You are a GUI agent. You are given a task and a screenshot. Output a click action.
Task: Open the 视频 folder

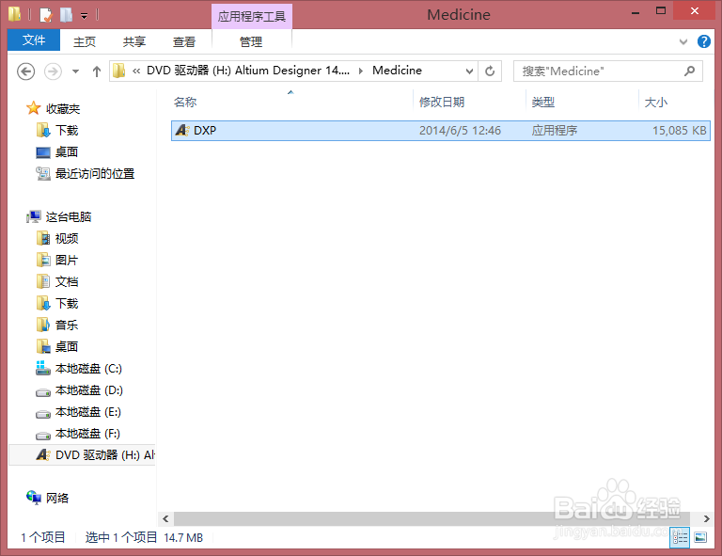coord(67,239)
